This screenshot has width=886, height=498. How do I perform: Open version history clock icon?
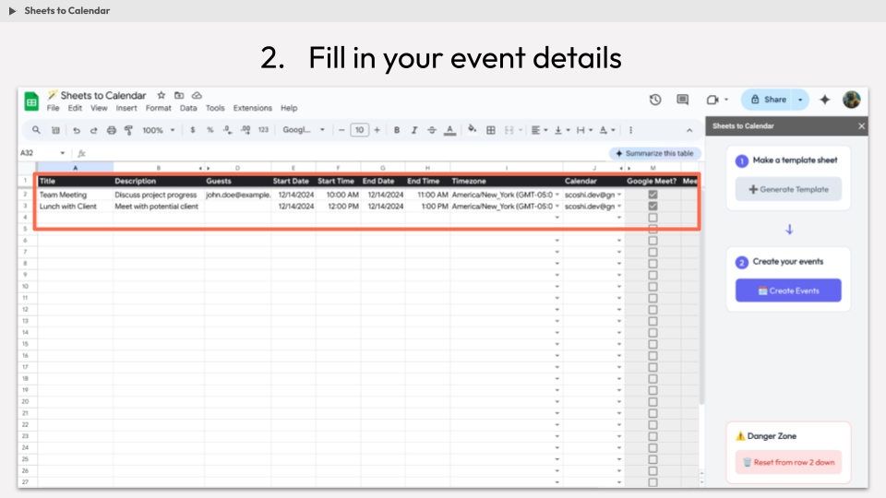[655, 100]
